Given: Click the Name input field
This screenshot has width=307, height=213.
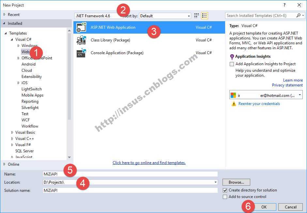Looking at the screenshot, I should [130, 174].
